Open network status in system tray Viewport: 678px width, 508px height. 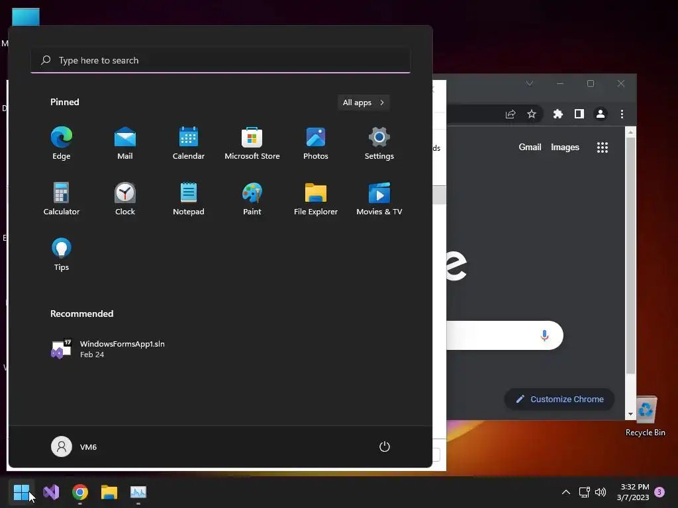[585, 492]
